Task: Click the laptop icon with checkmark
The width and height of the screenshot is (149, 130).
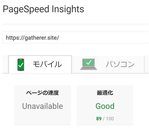Action: click(88, 64)
